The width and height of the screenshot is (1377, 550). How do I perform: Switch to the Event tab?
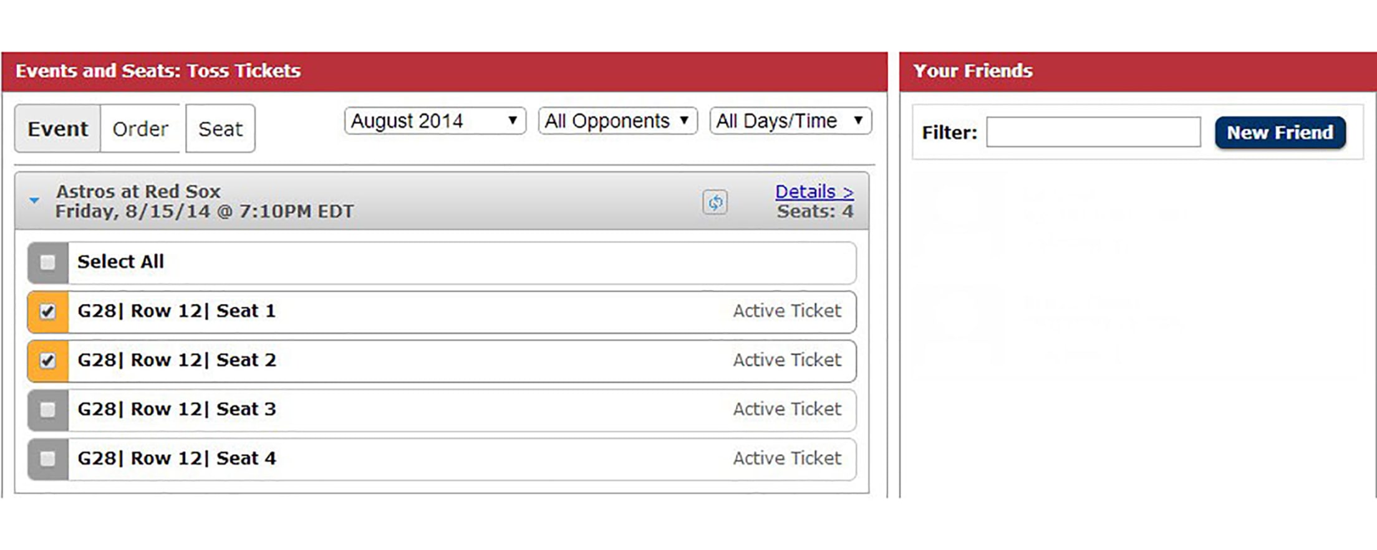[x=57, y=129]
